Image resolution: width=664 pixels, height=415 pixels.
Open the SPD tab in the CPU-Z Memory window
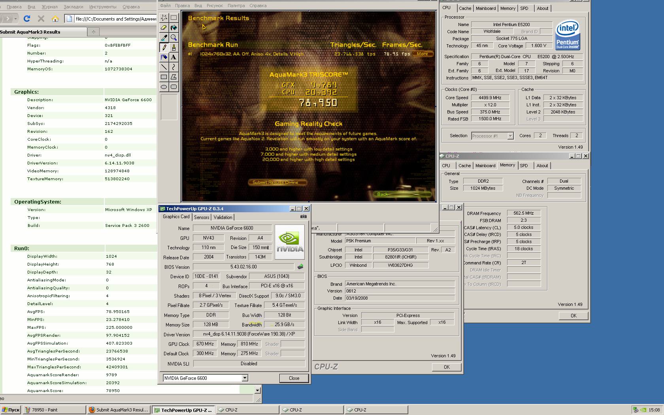point(524,166)
